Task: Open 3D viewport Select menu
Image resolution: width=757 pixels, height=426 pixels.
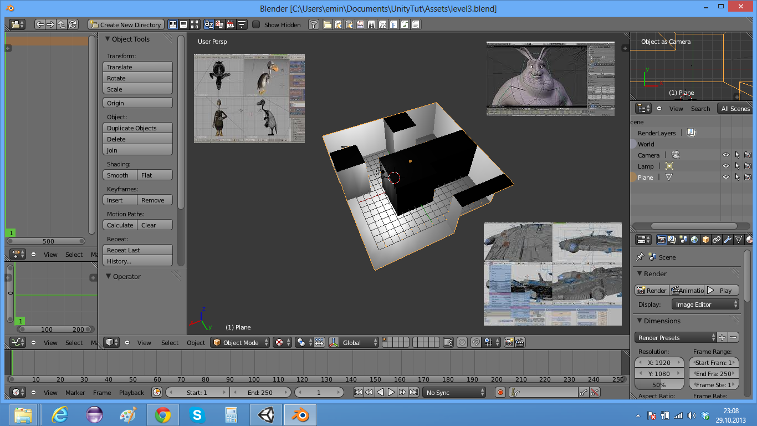Action: (170, 342)
